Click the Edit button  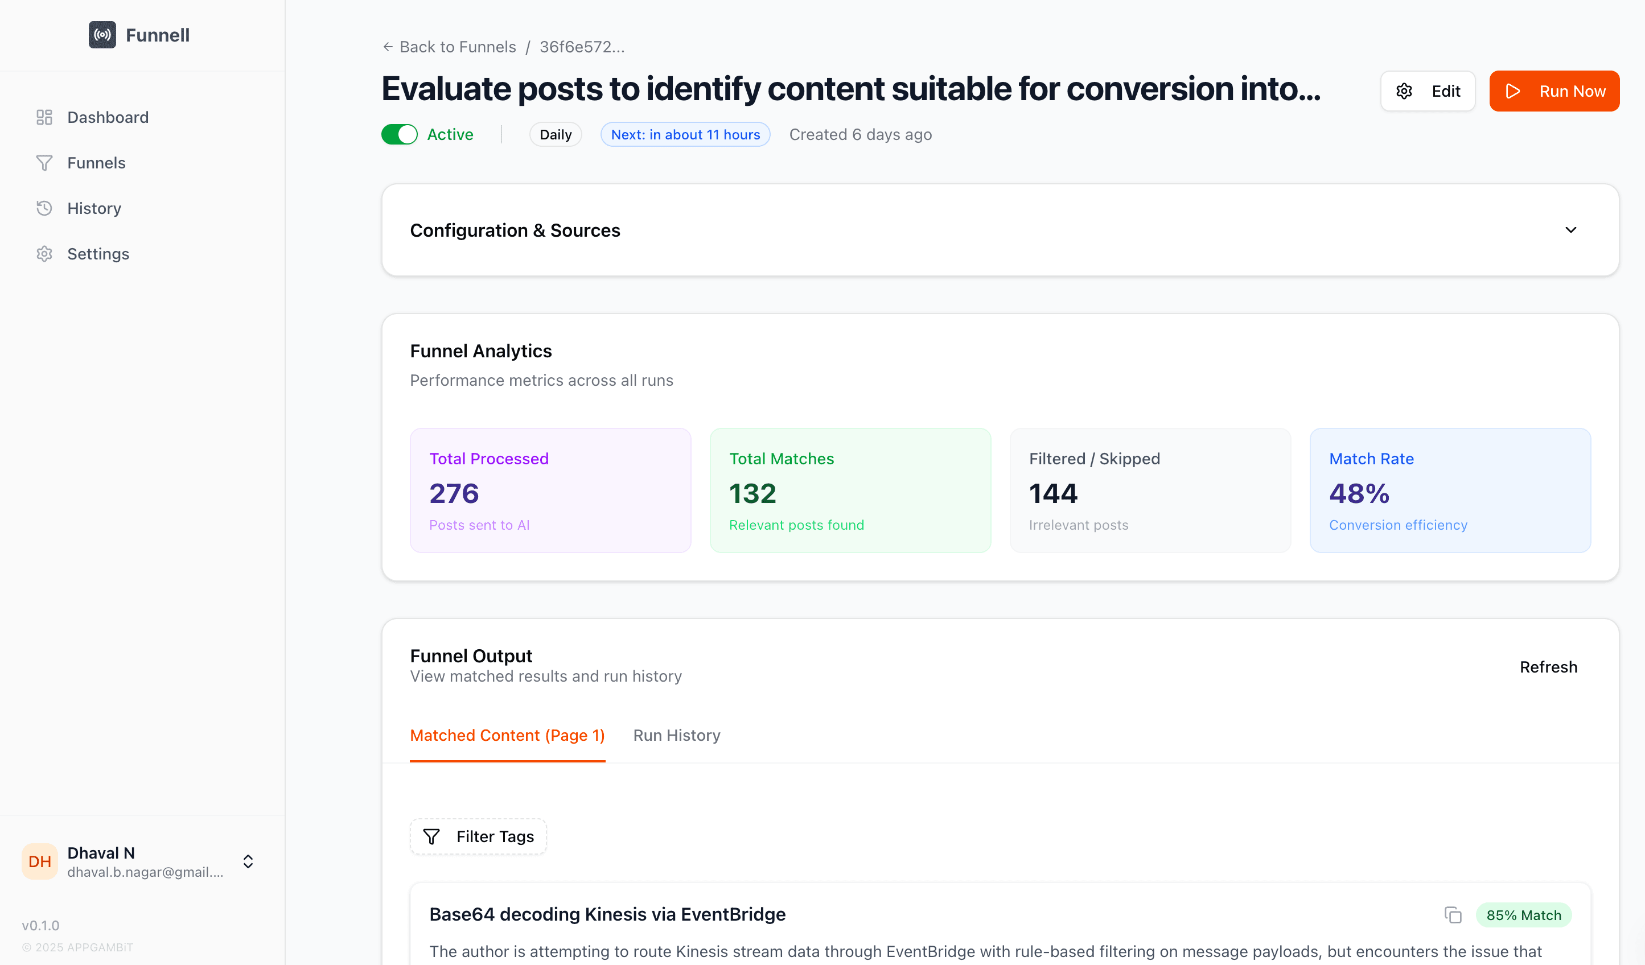1428,90
